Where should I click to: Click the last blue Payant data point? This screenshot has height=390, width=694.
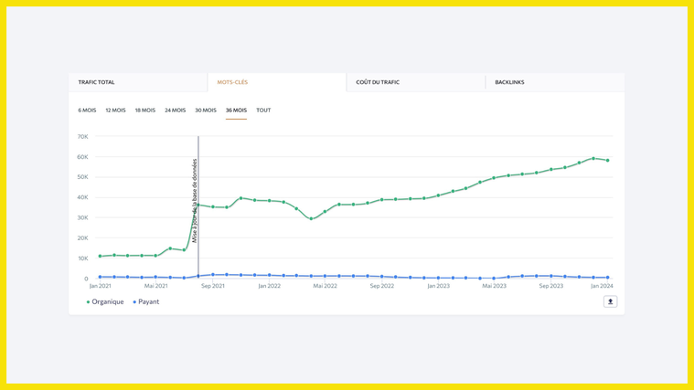(x=607, y=278)
